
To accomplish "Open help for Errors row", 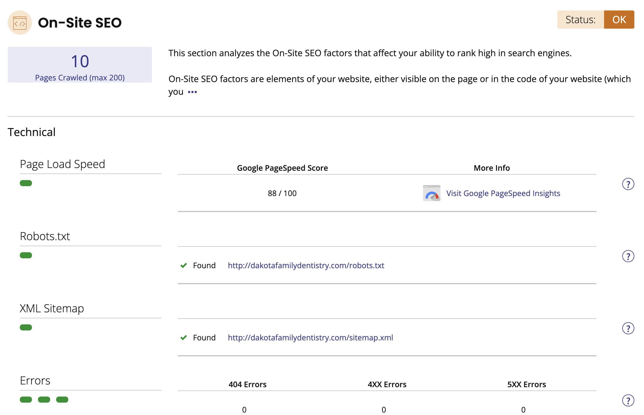I will 628,400.
